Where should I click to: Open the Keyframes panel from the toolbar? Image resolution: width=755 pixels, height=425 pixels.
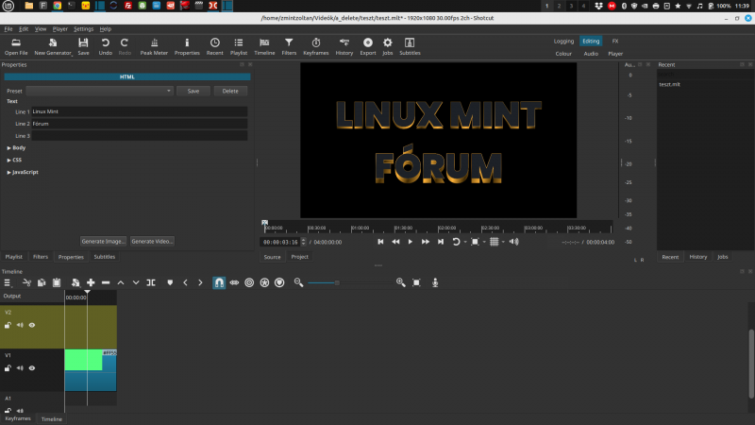pyautogui.click(x=316, y=46)
